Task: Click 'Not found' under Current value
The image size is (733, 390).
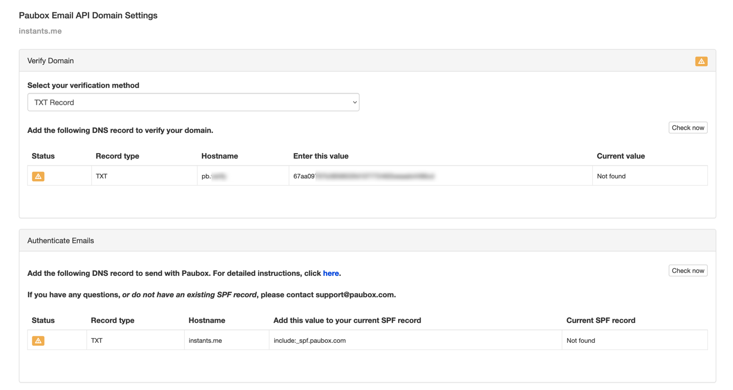Action: click(611, 176)
